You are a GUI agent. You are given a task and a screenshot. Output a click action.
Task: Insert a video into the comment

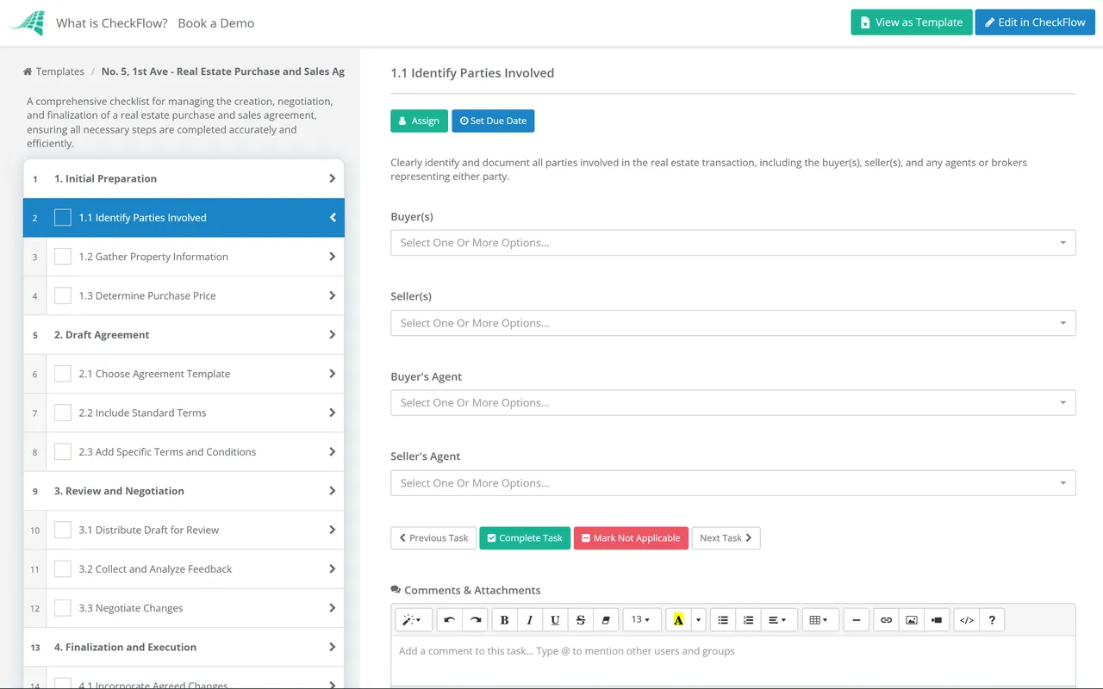(x=937, y=620)
